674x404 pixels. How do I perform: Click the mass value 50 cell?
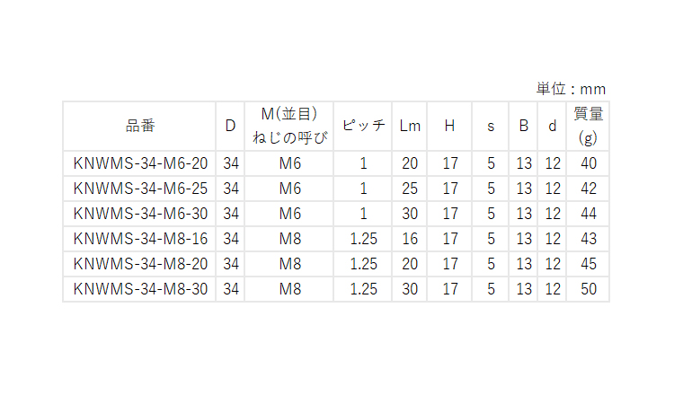click(589, 289)
